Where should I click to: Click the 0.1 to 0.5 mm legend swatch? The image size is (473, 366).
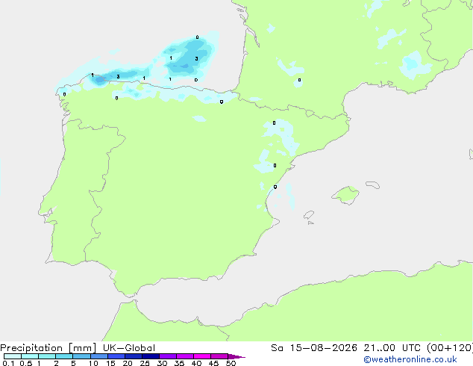click(x=13, y=356)
